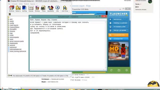160x90 pixels.
Task: Click the blue СООБЩЕСТВО VK button
Action: pyautogui.click(x=118, y=39)
